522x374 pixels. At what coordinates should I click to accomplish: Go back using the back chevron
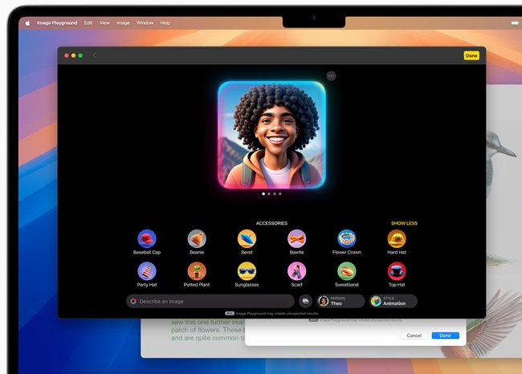[95, 55]
